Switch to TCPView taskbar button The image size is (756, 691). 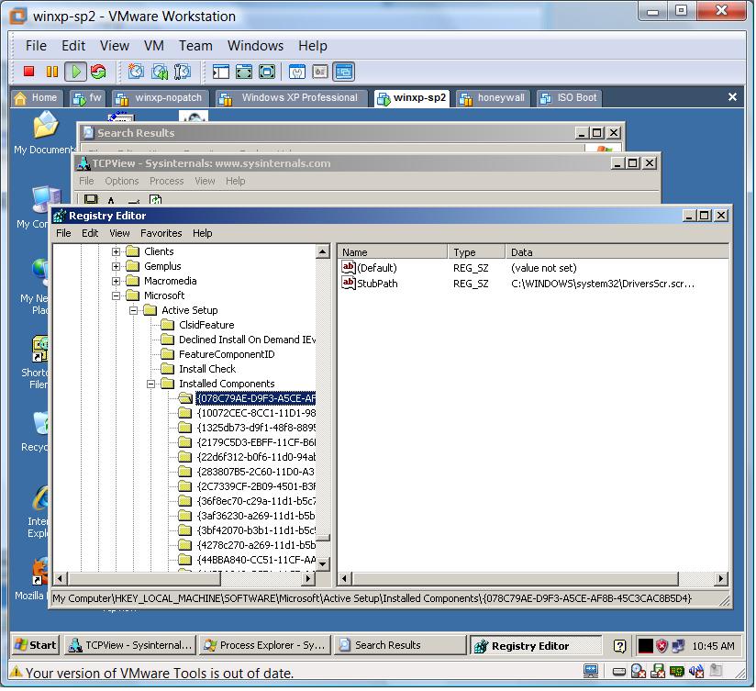point(130,645)
